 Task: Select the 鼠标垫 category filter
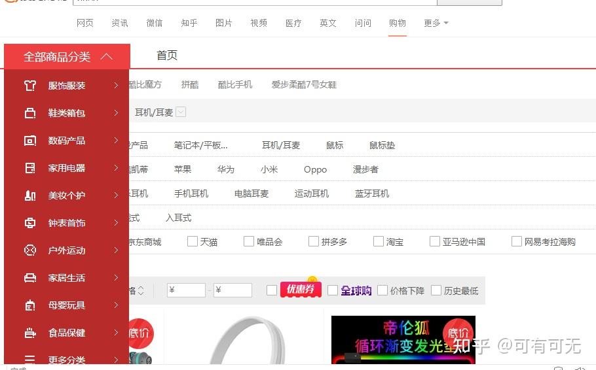coord(382,145)
